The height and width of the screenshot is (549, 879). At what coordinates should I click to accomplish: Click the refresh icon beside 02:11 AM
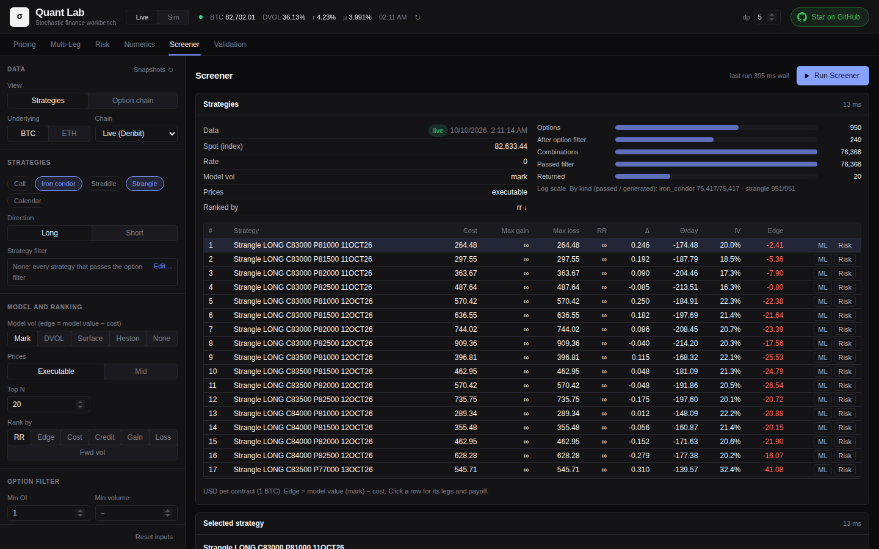pos(418,17)
